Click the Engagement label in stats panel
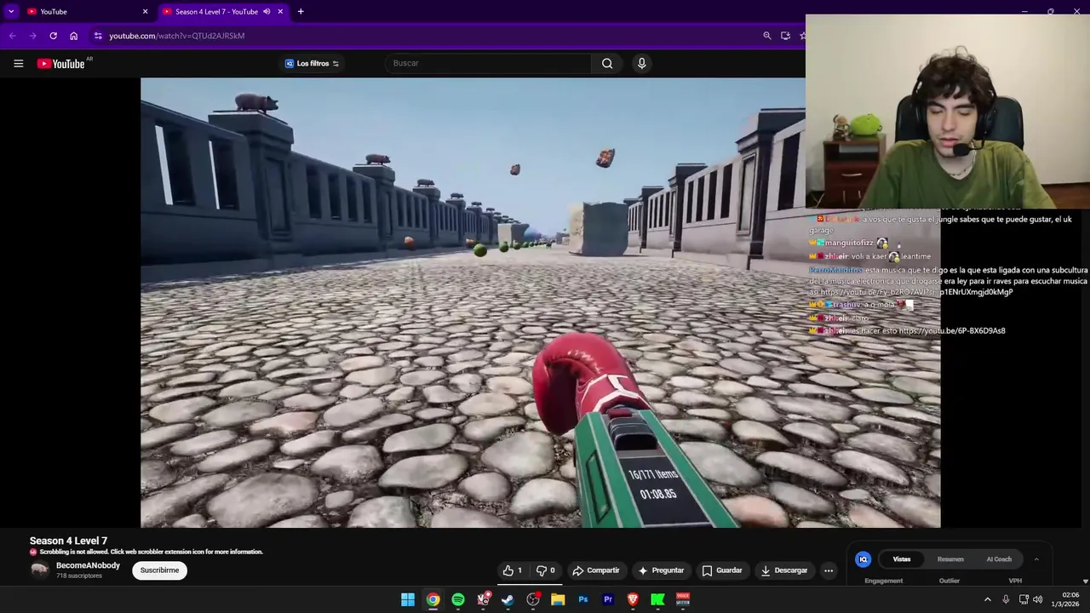This screenshot has width=1090, height=613. point(884,581)
